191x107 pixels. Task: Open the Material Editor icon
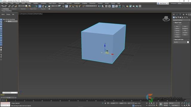123,6
